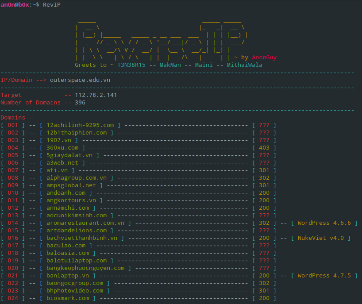Select the MakMan greet name
Viewport: 362px width, 304px height.
coord(170,65)
